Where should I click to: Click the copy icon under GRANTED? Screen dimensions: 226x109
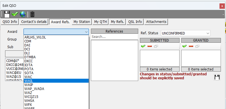197,46
